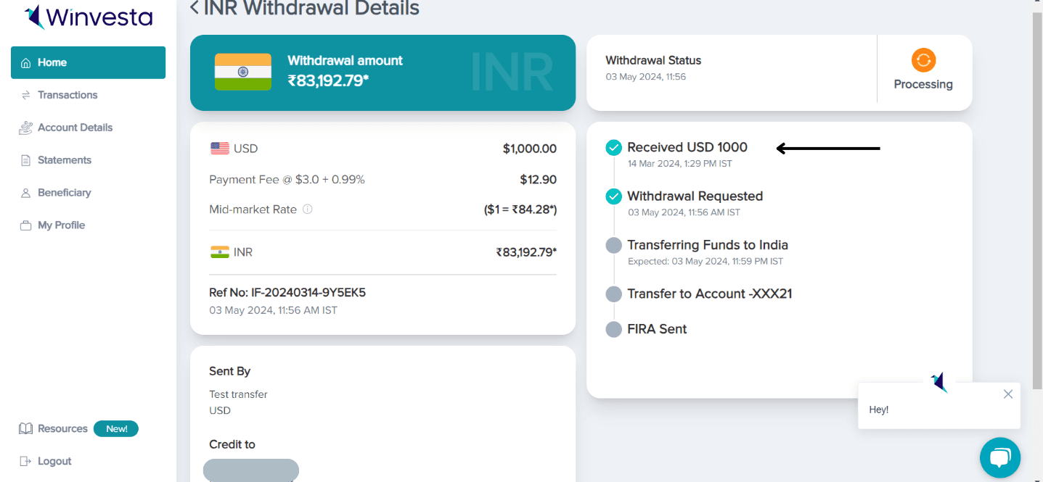Click the Received USD 1000 checkmark

pos(614,148)
